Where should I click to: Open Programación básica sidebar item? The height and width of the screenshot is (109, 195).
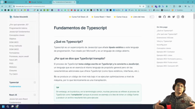coord(18,28)
